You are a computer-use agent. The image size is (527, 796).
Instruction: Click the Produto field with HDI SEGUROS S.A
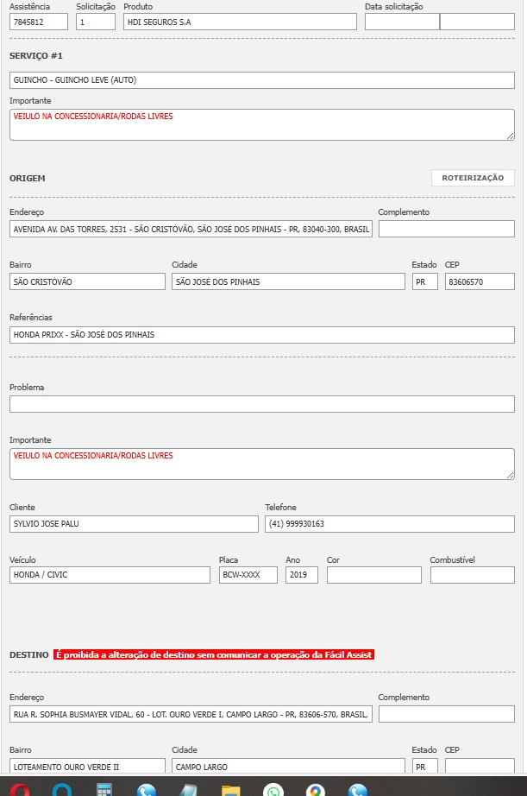(x=238, y=22)
